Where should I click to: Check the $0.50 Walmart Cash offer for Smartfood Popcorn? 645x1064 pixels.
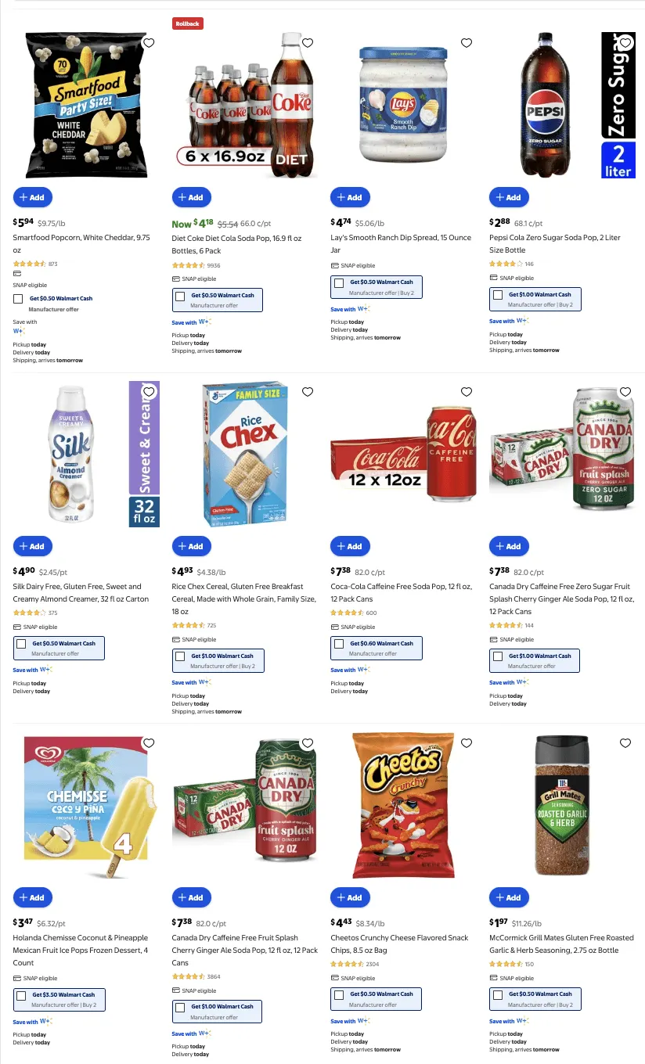click(18, 298)
